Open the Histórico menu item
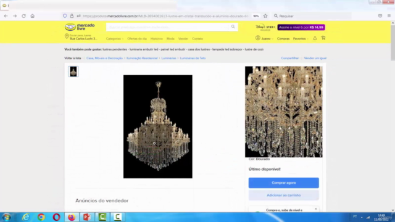Viewport: 395px width, 222px height. tap(156, 39)
